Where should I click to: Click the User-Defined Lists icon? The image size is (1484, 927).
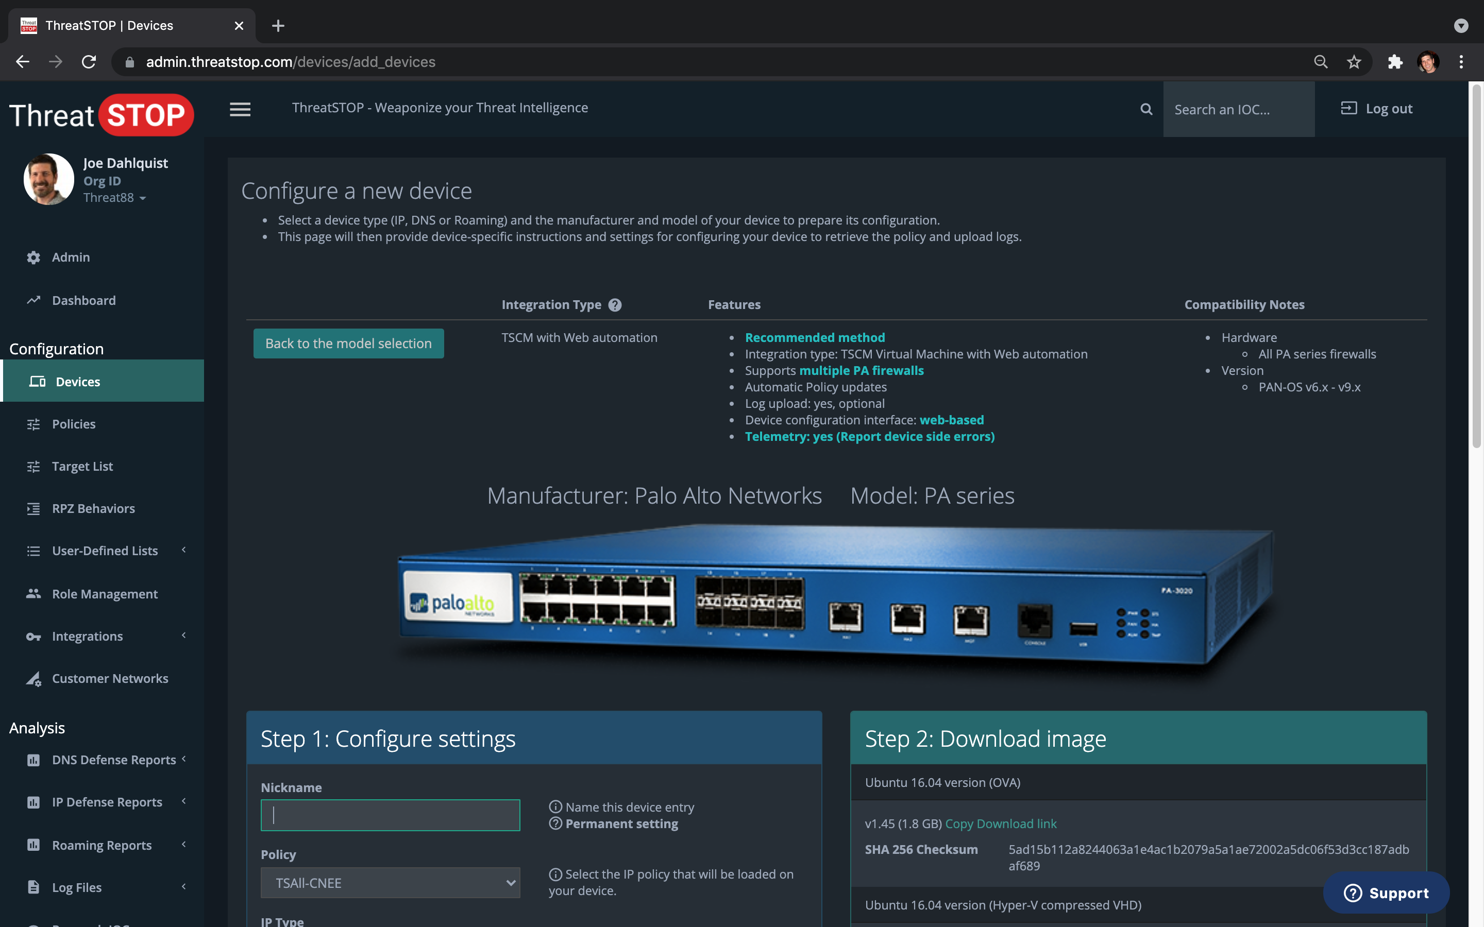[x=33, y=551]
